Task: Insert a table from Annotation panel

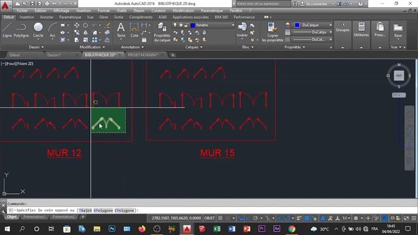Action: pos(144,40)
